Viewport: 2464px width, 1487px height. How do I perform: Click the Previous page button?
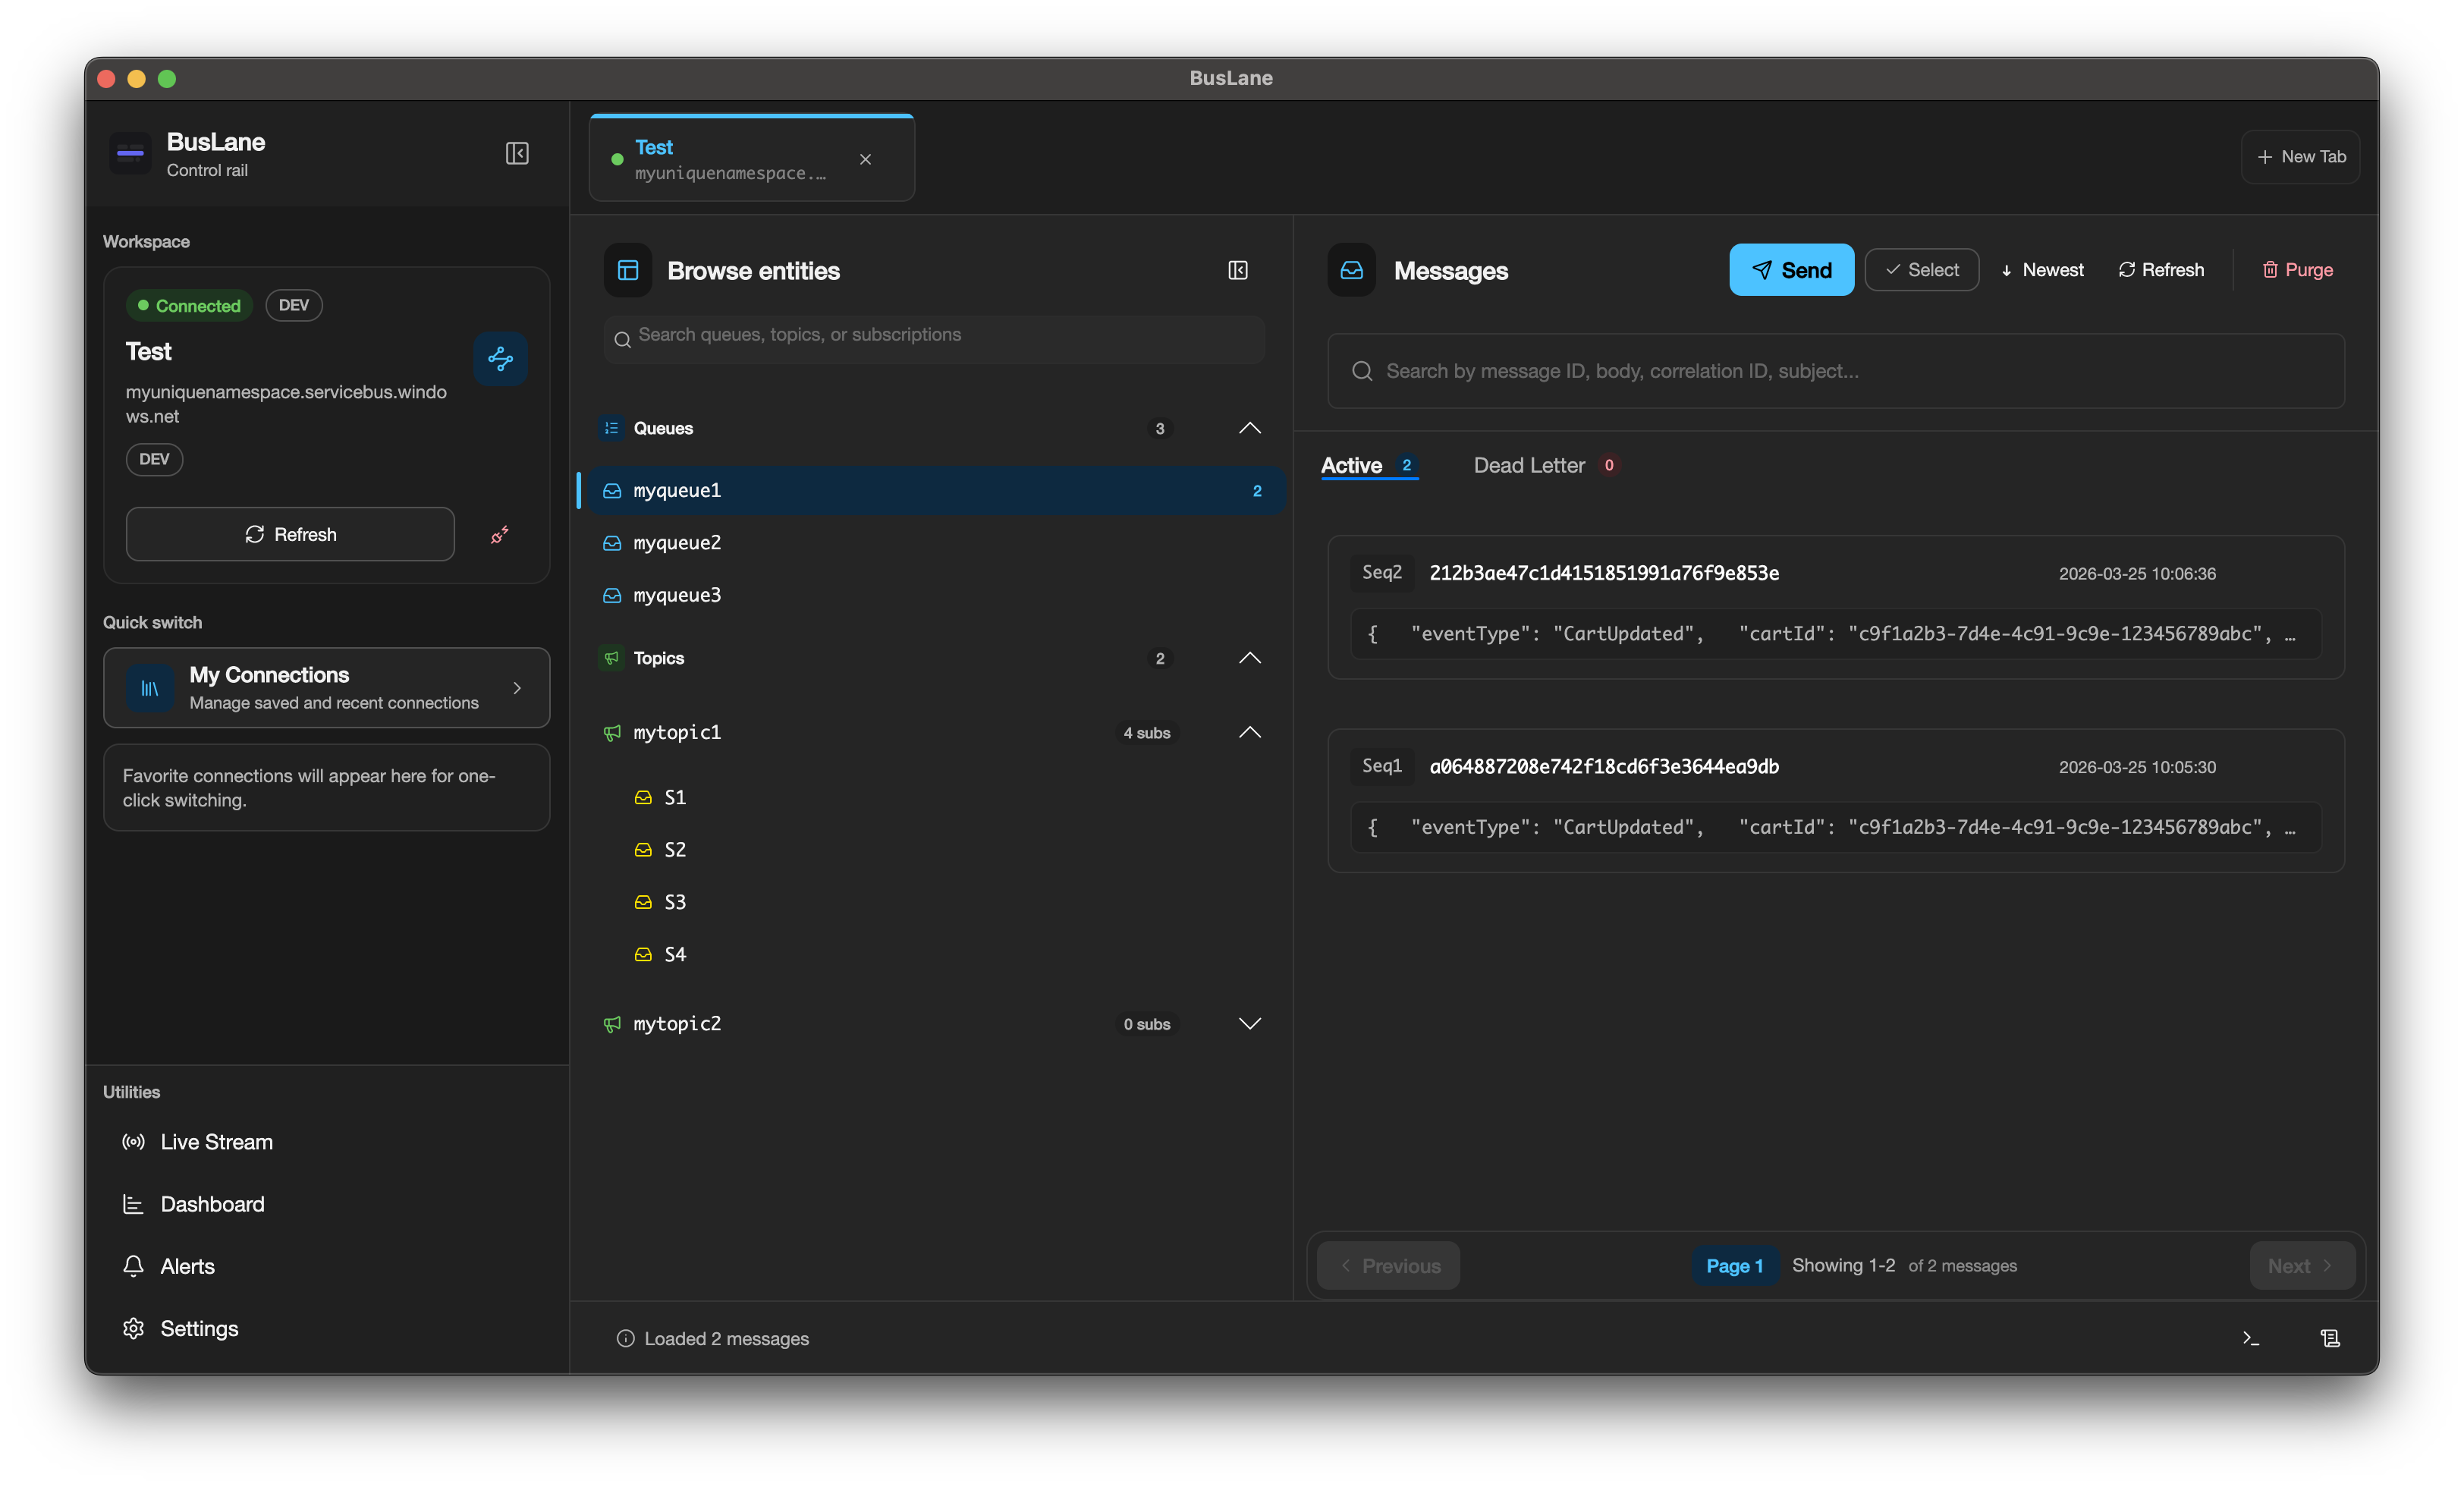[x=1388, y=1267]
